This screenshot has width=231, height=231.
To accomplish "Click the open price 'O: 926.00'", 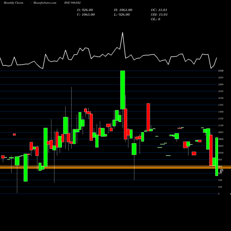I will point(85,10).
